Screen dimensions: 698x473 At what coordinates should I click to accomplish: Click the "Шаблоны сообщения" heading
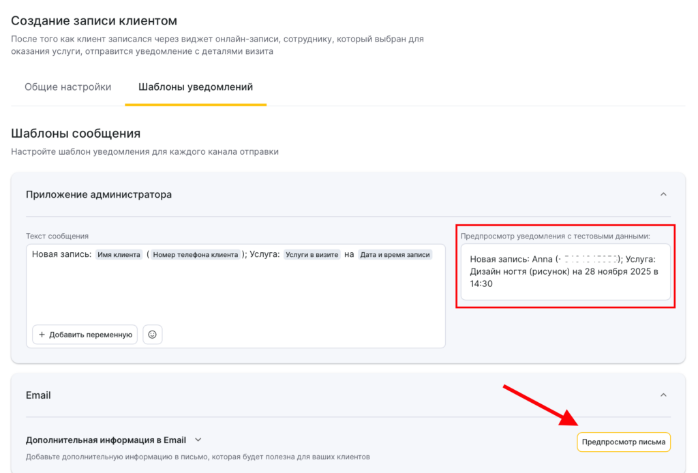pos(76,134)
